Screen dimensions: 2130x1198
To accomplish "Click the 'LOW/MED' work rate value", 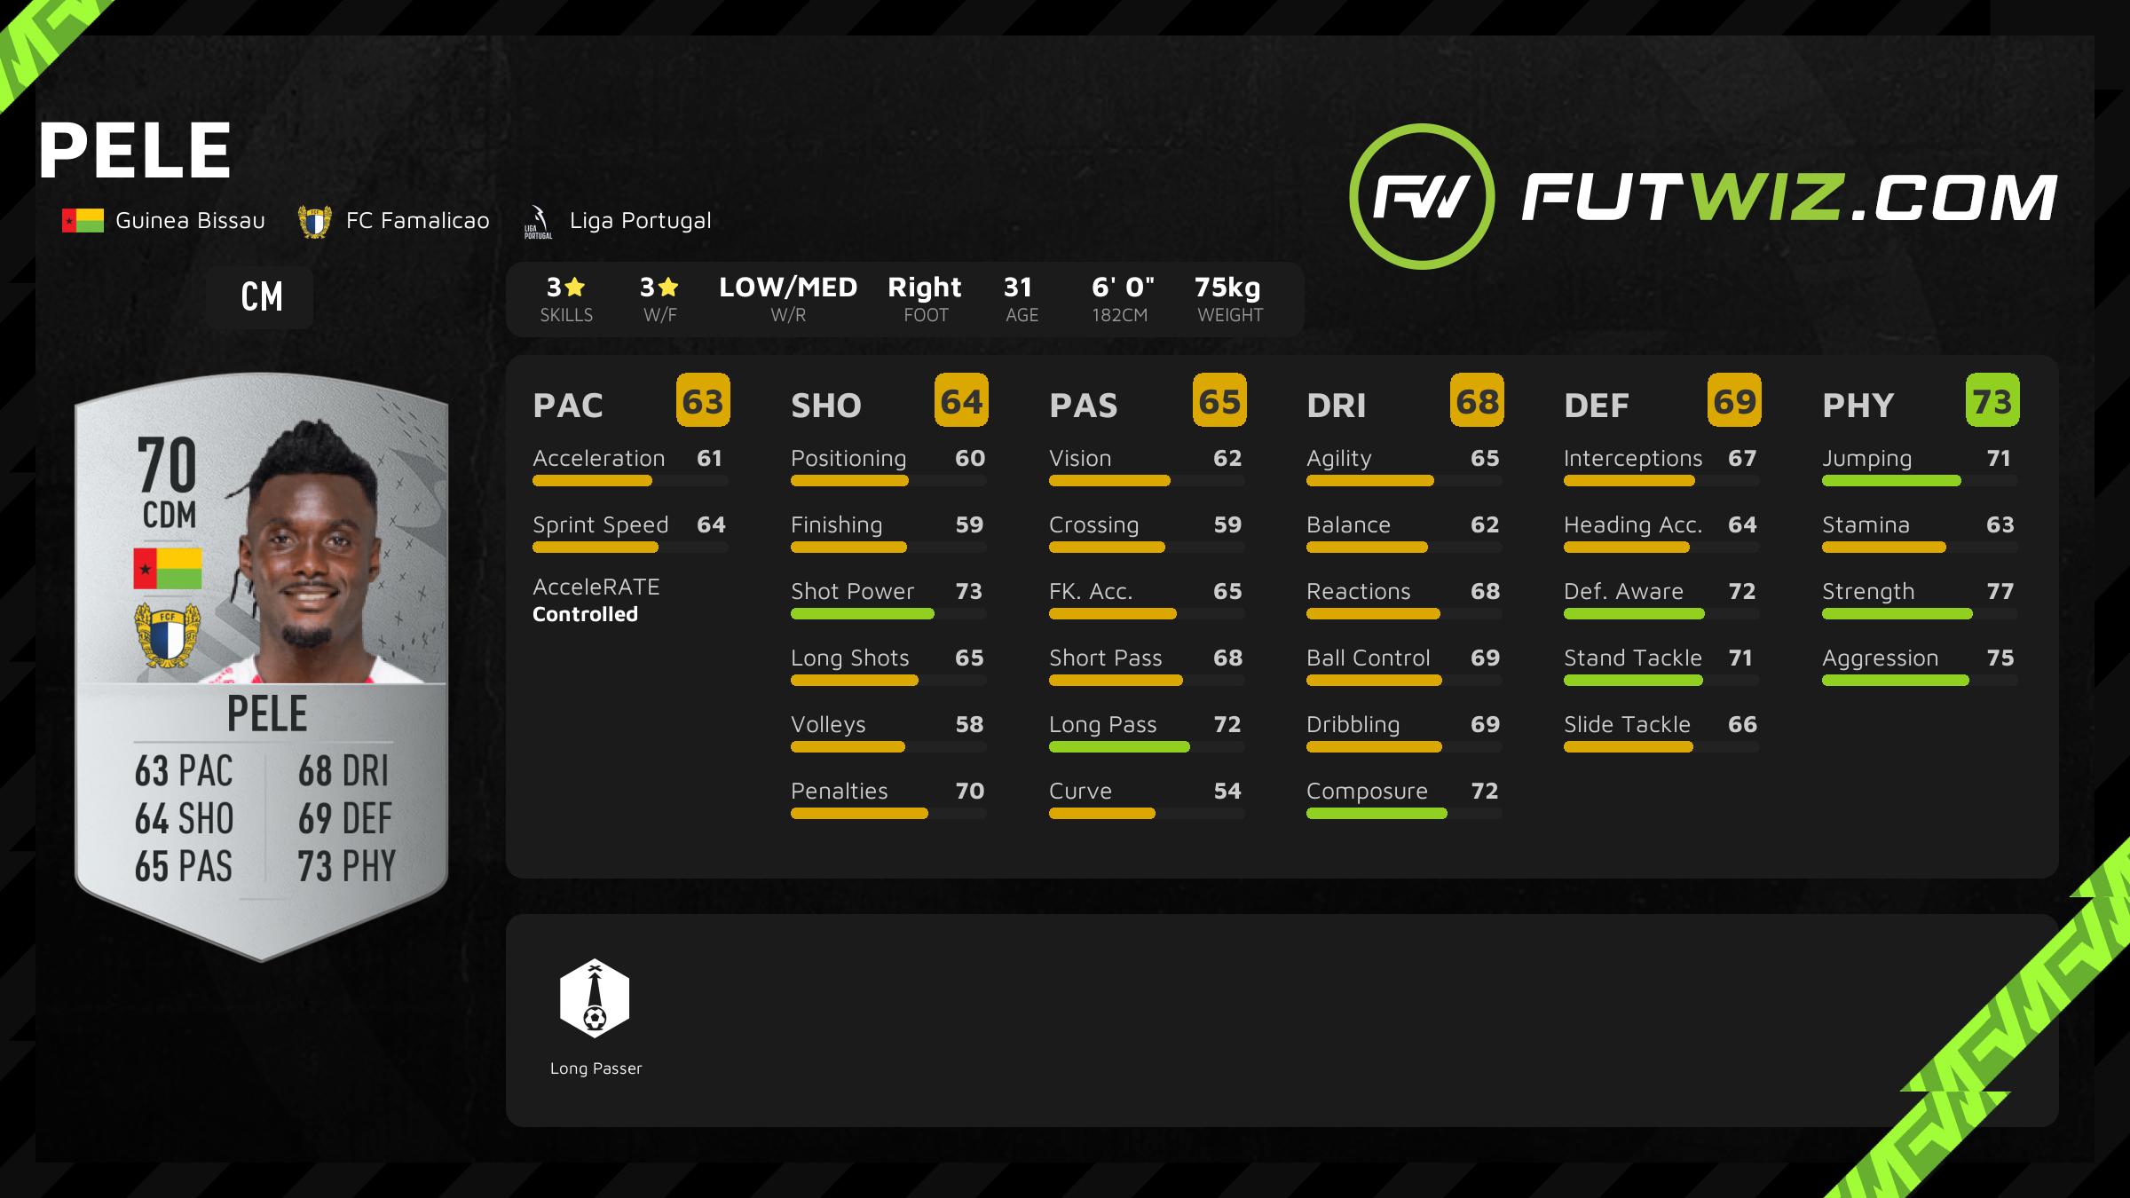I will [x=788, y=288].
